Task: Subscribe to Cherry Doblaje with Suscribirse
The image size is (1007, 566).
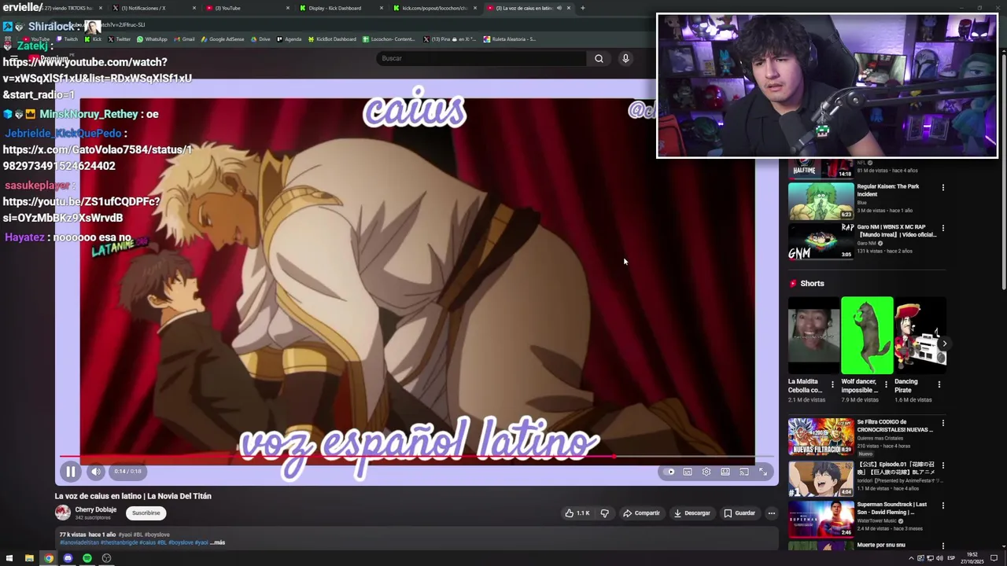Action: coord(146,513)
